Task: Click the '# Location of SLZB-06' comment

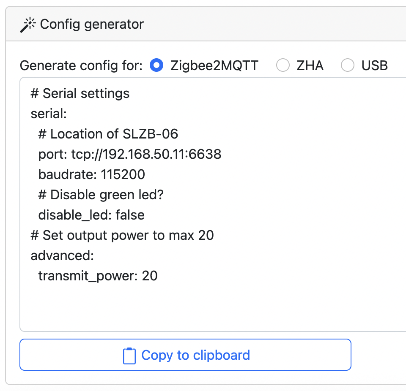Action: pyautogui.click(x=108, y=134)
